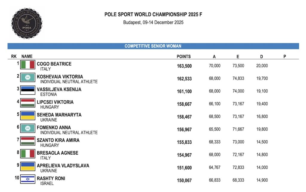Click Ukraine flag beside Aprelieva Vladyslava
Screen dimensions: 306x192
(28, 166)
